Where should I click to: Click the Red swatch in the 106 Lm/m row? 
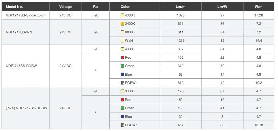[122, 57]
